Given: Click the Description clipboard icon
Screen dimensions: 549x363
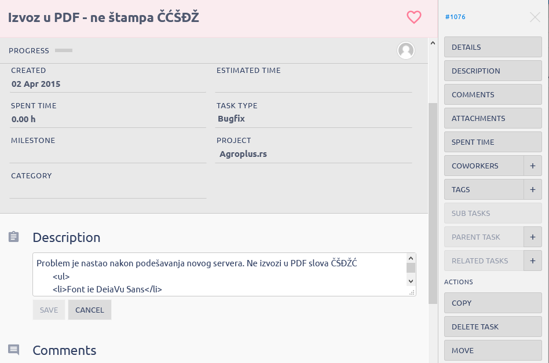Looking at the screenshot, I should [14, 237].
